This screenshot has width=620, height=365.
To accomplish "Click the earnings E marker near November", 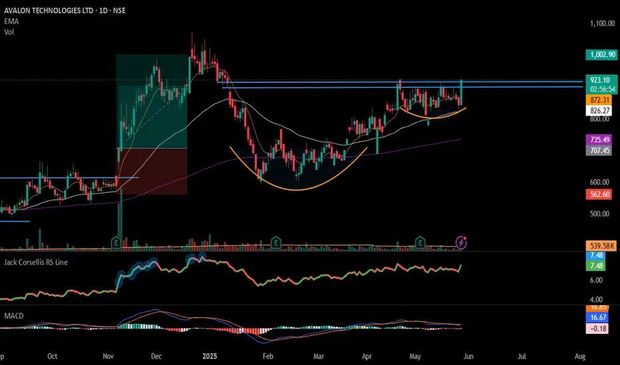I will click(x=116, y=243).
